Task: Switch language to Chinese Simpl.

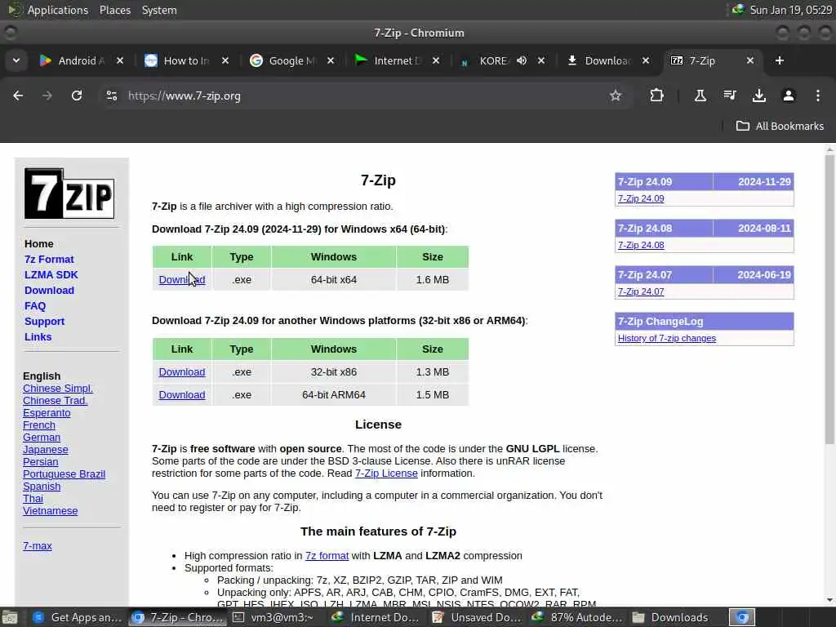Action: 58,388
